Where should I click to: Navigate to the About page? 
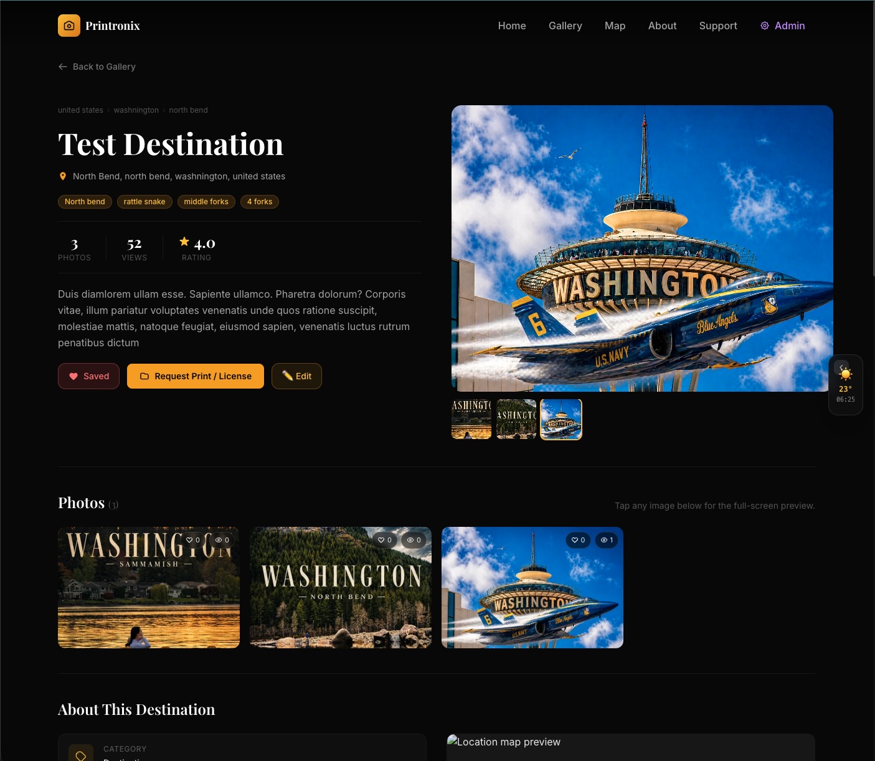(x=662, y=26)
